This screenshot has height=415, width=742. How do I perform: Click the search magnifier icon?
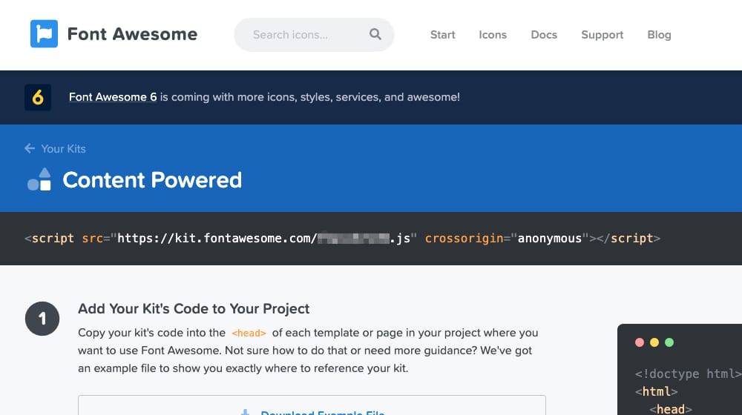375,34
